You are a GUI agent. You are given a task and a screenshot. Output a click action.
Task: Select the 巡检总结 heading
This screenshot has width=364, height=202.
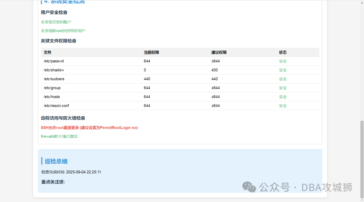[x=56, y=161]
